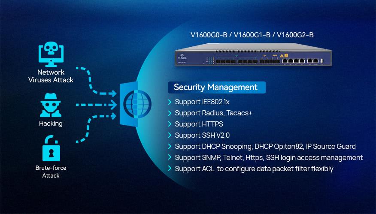The height and width of the screenshot is (214, 376).
Task: Click the yellow warning label on device
Action: [x=284, y=56]
